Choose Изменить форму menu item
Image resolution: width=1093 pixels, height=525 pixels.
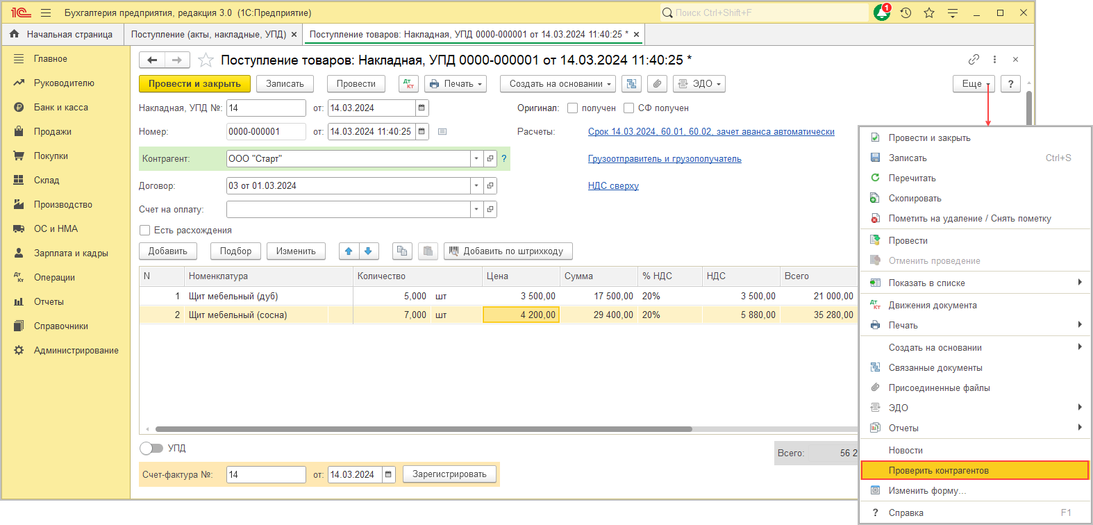pyautogui.click(x=976, y=491)
